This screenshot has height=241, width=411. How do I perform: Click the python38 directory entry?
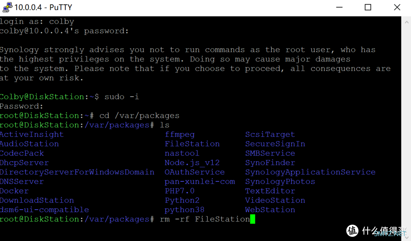point(184,210)
